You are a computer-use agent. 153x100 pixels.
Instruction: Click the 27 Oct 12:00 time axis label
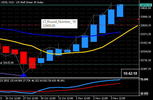point(31,98)
